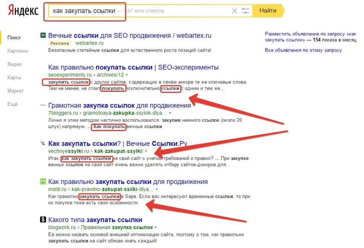
Task: Open the Карты section
Action: (x=15, y=78)
